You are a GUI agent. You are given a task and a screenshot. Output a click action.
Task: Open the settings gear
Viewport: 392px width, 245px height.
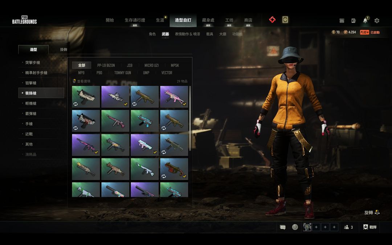tap(377, 21)
